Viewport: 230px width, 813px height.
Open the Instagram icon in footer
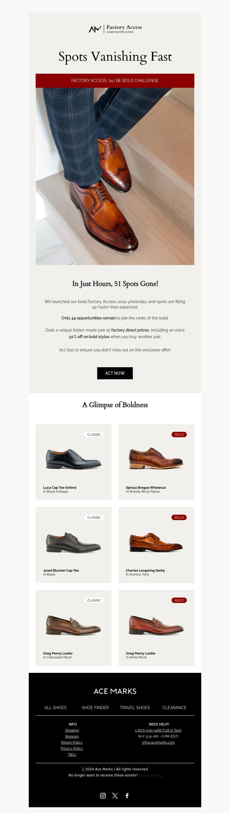click(x=103, y=795)
